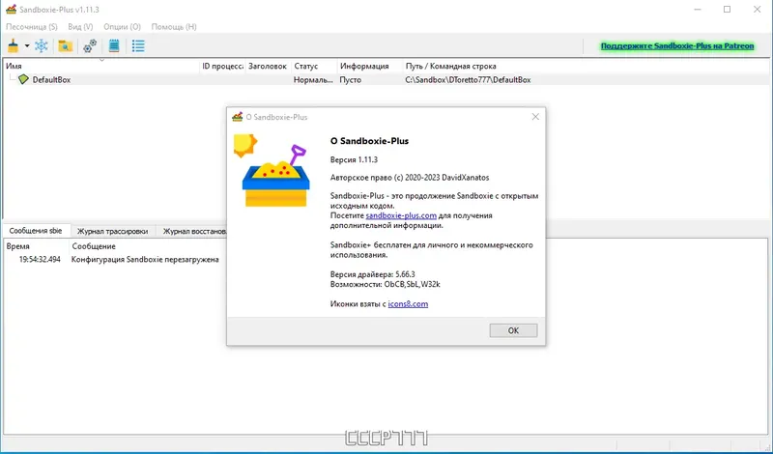Click the blue notepad toolbar icon
Viewport: 773px width, 454px height.
(114, 45)
